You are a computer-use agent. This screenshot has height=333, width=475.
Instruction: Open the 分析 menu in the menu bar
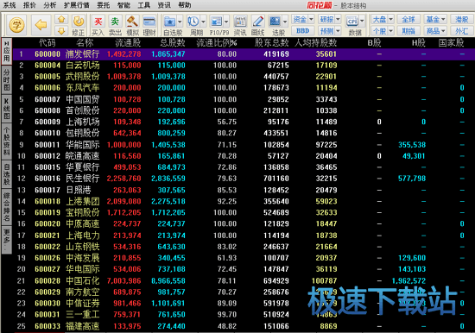pos(50,5)
